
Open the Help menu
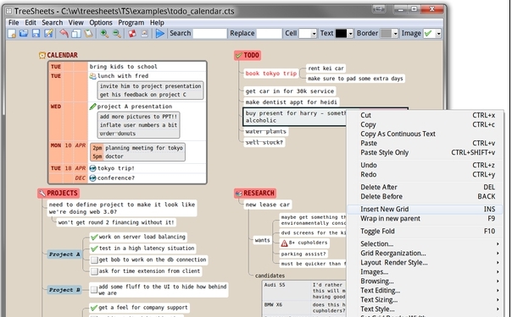157,23
